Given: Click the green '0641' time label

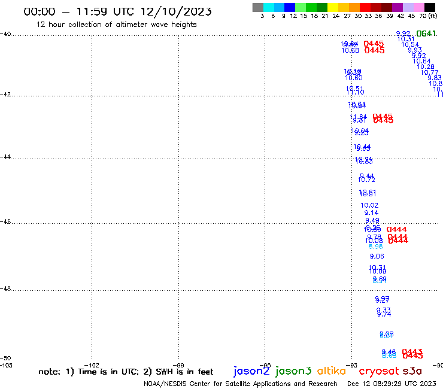Looking at the screenshot, I should [426, 34].
